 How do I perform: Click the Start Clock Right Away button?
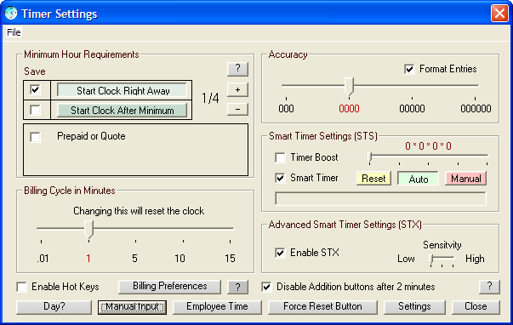122,90
